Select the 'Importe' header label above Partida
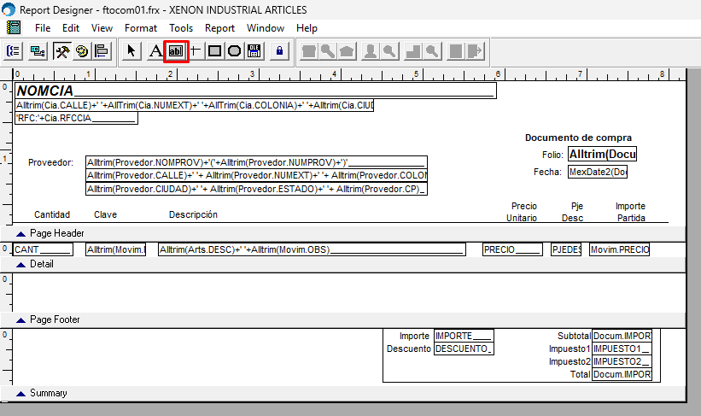Viewport: 701px width, 416px height. click(630, 206)
